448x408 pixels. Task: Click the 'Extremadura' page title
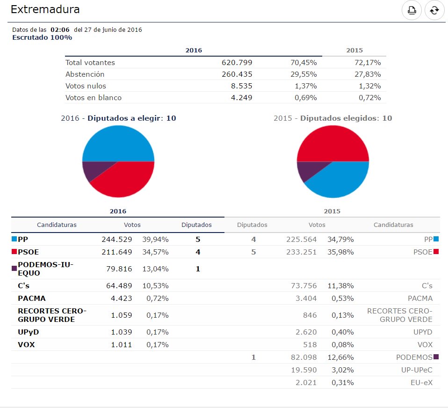pyautogui.click(x=45, y=9)
